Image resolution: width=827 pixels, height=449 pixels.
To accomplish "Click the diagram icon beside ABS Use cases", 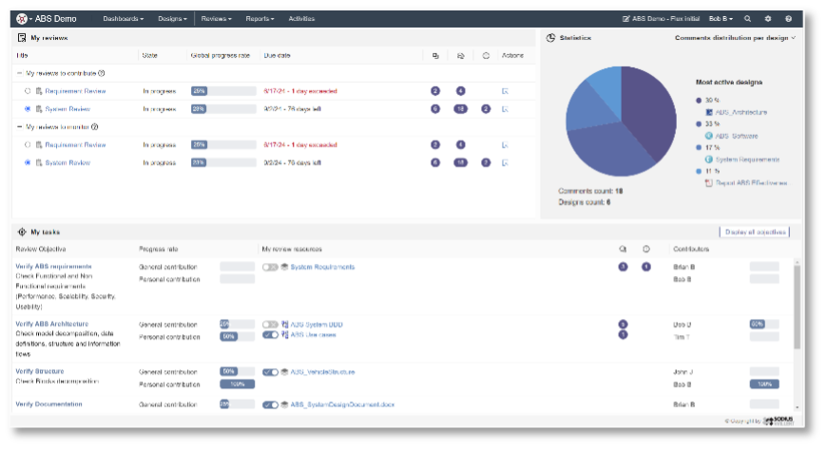I will point(285,335).
